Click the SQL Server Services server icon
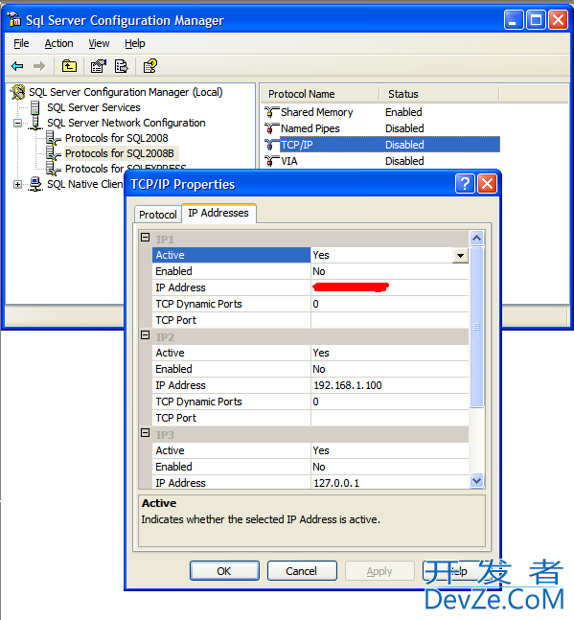 point(34,107)
